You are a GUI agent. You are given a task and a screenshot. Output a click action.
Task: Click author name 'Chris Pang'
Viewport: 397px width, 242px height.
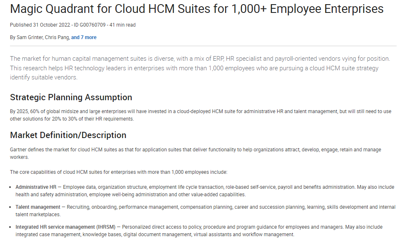click(57, 37)
